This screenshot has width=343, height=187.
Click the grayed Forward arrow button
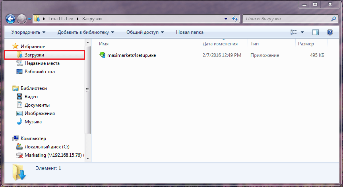coord(21,19)
